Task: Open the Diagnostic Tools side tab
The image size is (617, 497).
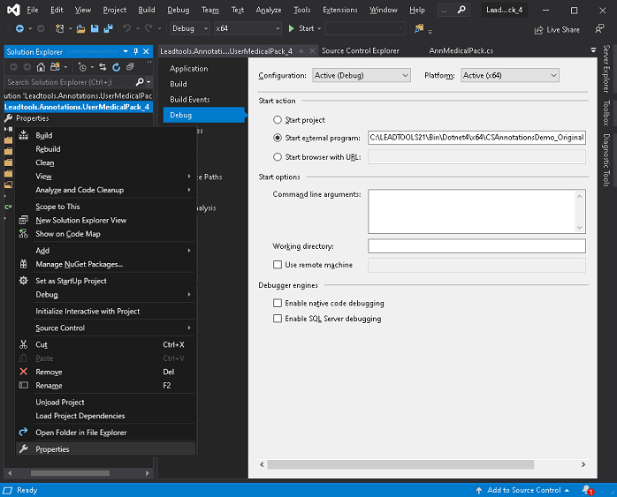Action: point(606,160)
